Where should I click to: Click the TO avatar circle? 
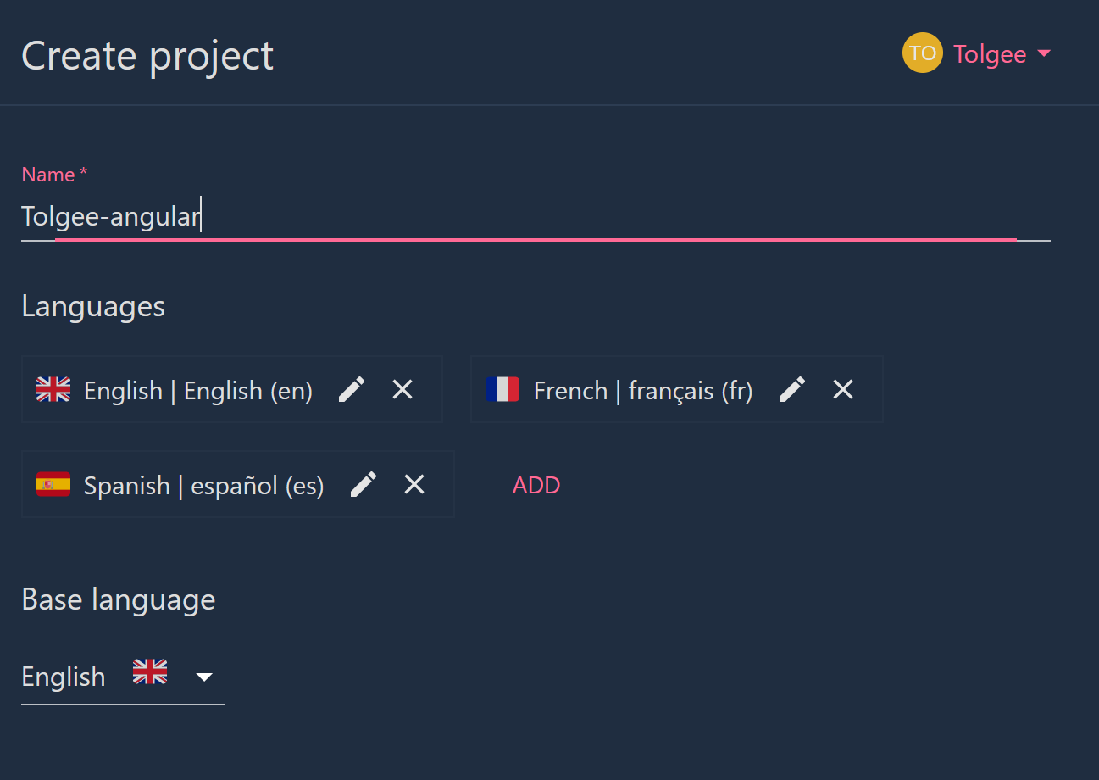(923, 53)
